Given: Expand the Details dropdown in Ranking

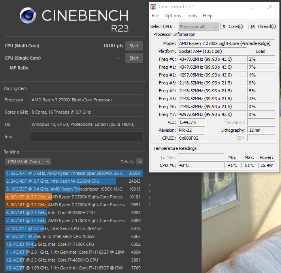Looking at the screenshot, I should coord(140,162).
